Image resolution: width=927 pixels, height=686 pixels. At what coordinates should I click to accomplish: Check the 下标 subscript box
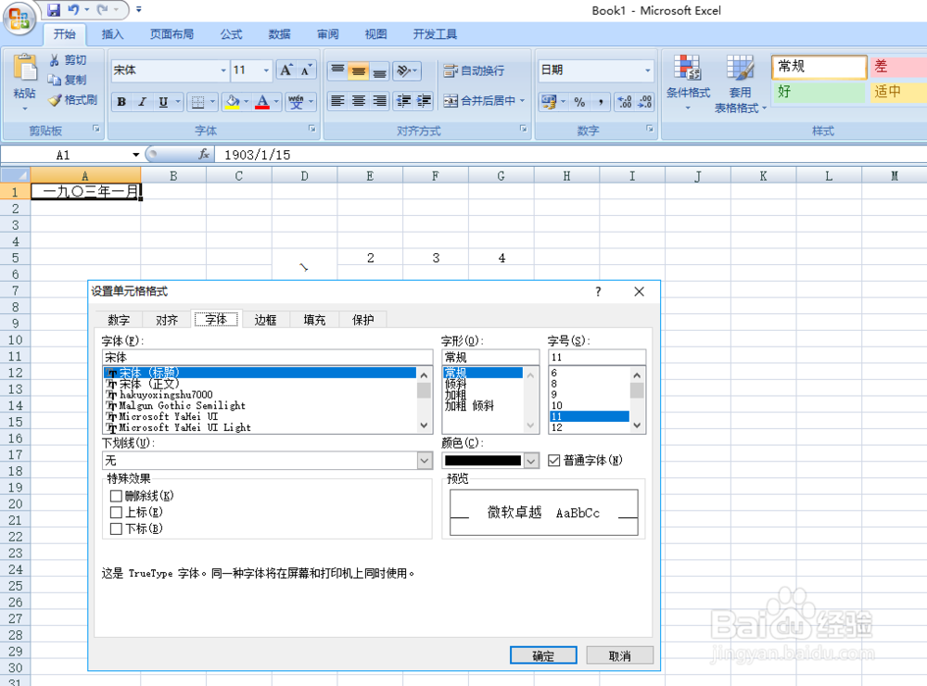(x=116, y=528)
